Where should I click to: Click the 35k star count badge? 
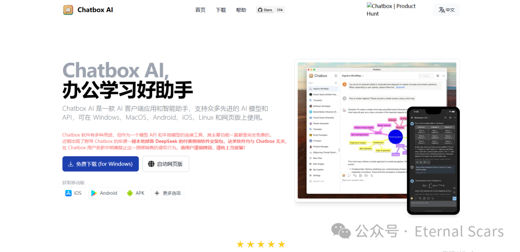coord(280,10)
